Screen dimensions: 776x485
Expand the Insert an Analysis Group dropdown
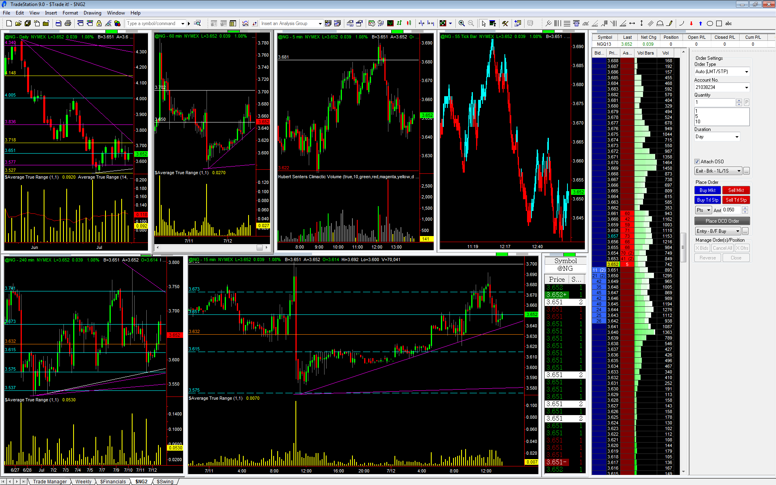tap(320, 23)
